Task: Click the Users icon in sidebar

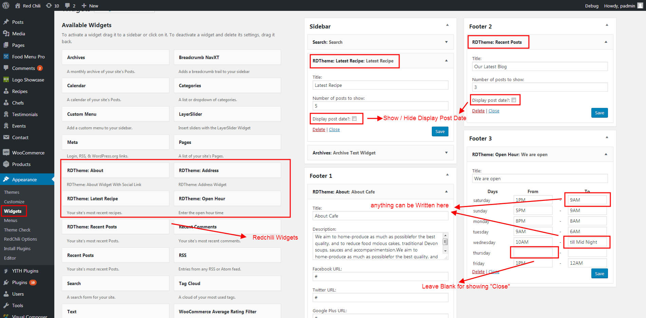Action: point(6,294)
